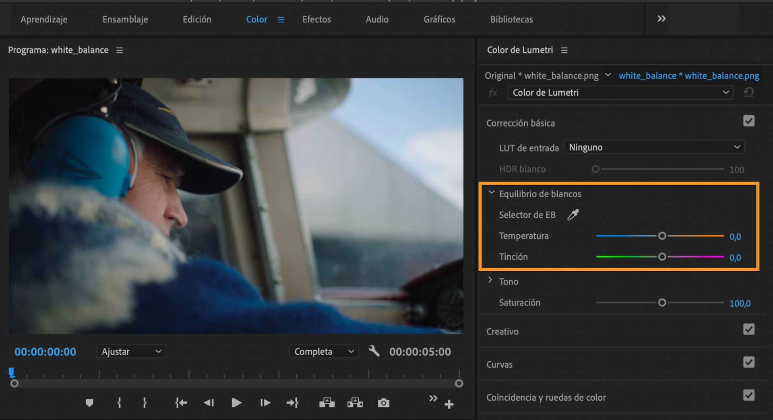Click the Temperatura slider handle

(x=662, y=236)
